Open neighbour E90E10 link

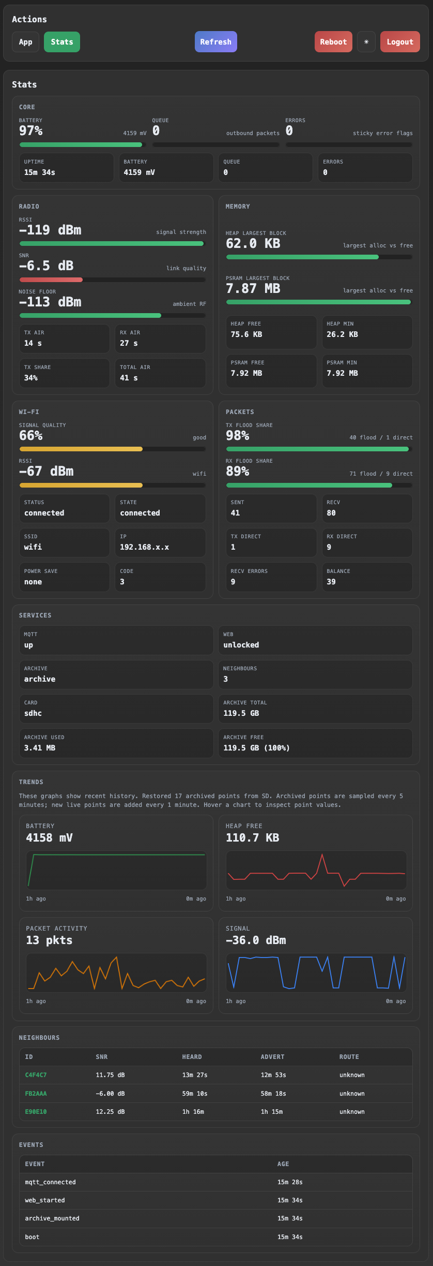[x=36, y=1112]
